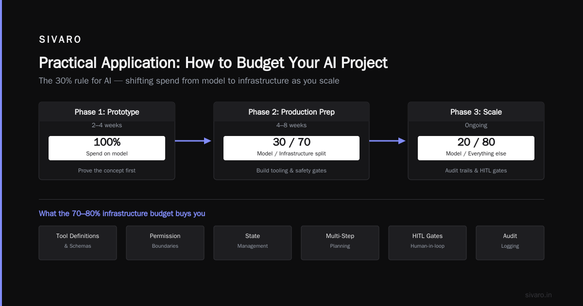The image size is (583, 306).
Task: Click the 30% rule for AI subtitle
Action: pos(189,81)
